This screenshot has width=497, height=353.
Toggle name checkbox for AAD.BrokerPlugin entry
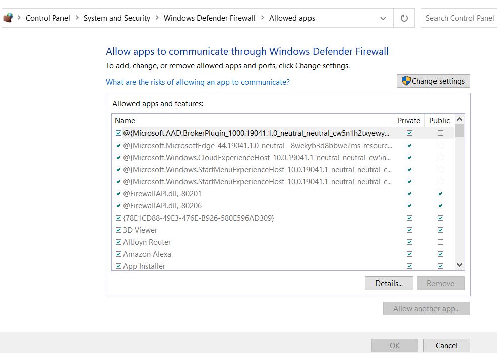(x=118, y=133)
